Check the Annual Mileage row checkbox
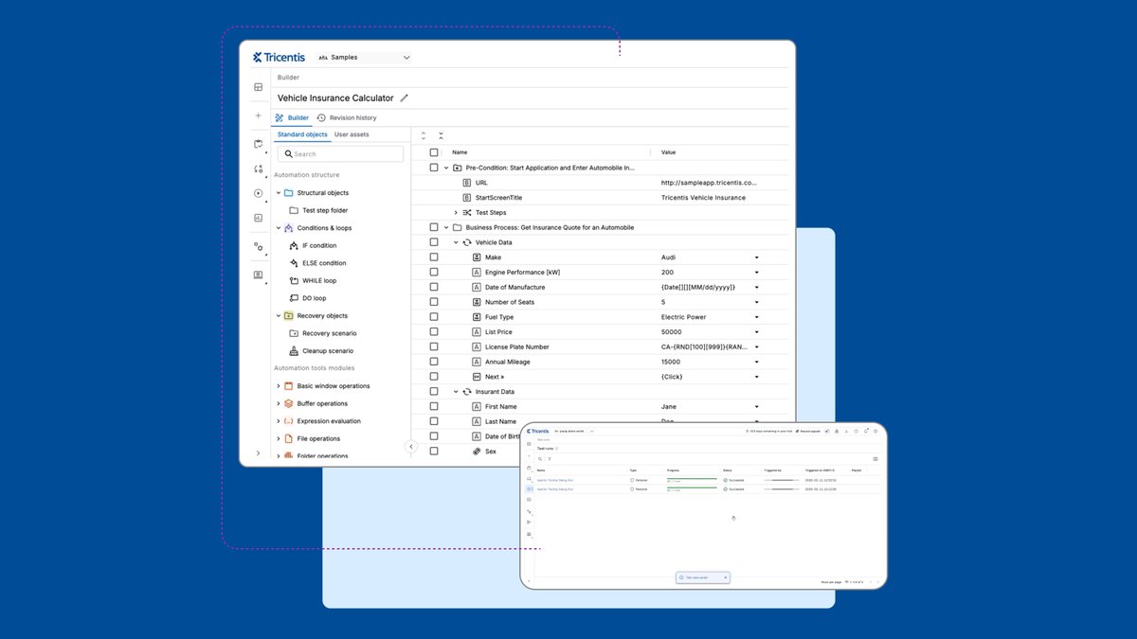The image size is (1137, 639). point(434,362)
